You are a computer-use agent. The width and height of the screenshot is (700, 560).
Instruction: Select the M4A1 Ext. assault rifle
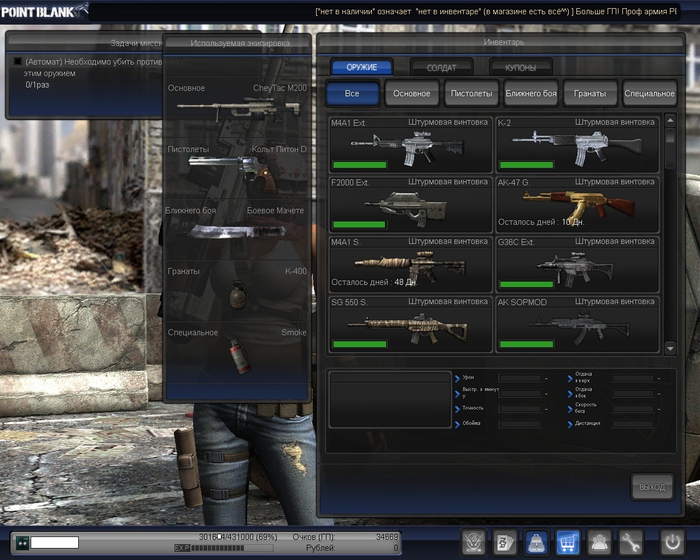411,144
